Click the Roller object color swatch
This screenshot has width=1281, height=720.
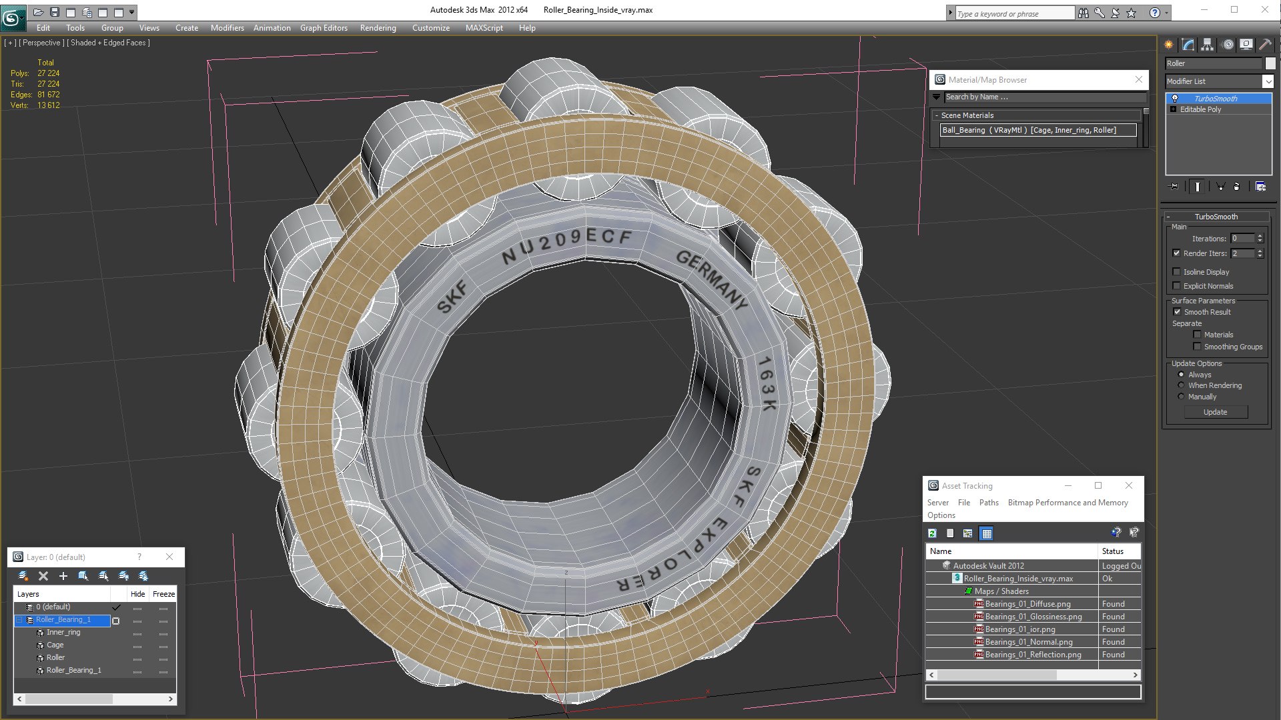(x=1270, y=63)
